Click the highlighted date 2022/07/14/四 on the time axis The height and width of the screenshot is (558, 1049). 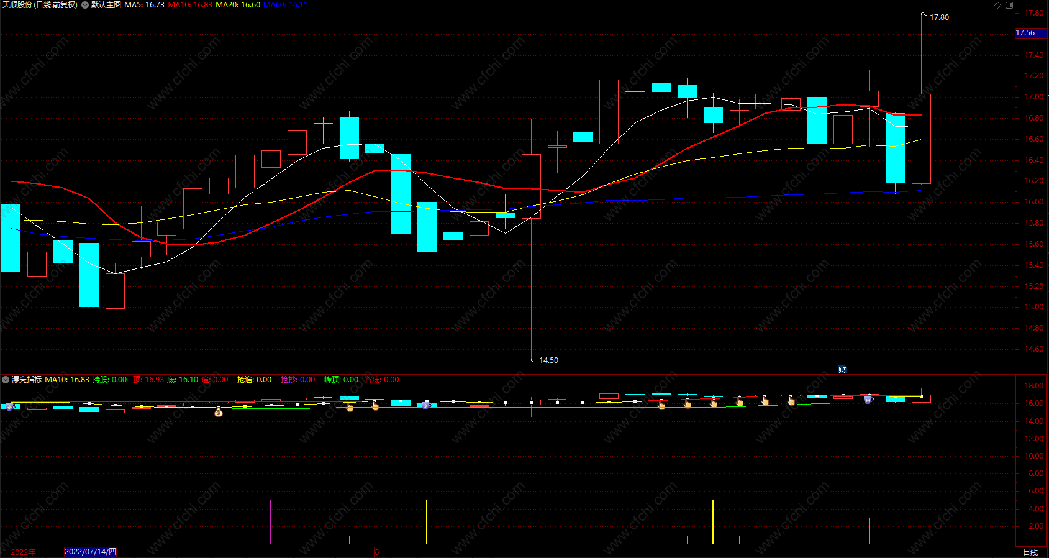point(91,552)
